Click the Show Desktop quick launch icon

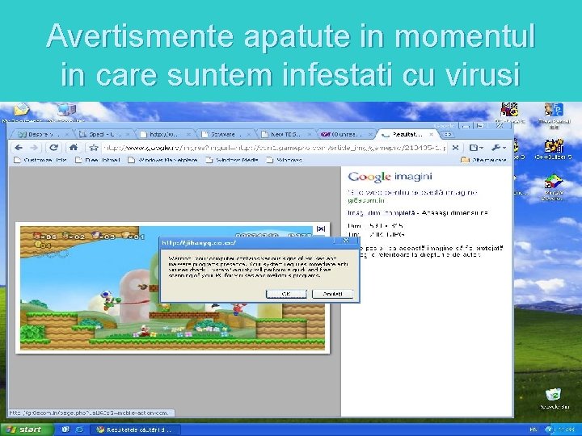pos(65,430)
